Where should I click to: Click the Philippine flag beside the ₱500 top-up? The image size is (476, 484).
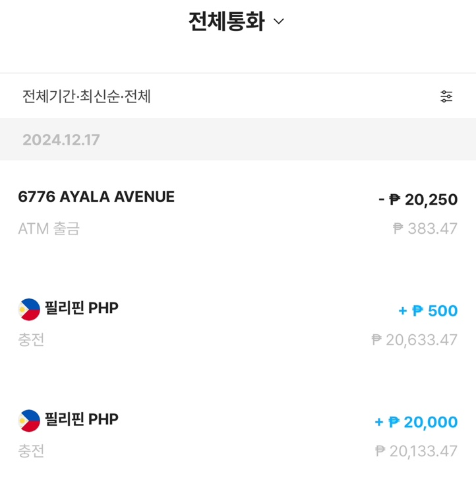pos(29,309)
